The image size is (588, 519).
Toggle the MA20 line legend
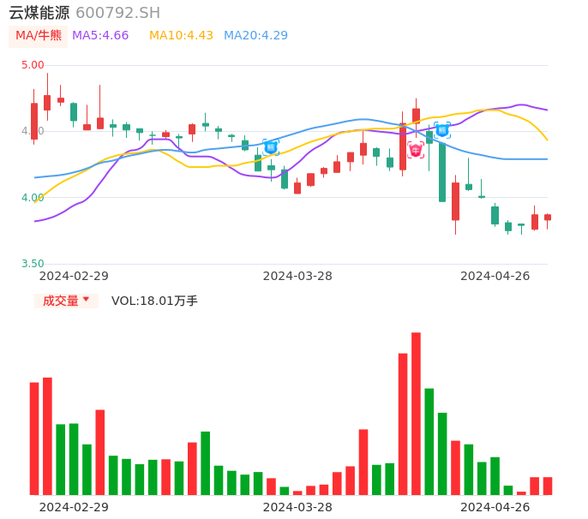click(255, 36)
